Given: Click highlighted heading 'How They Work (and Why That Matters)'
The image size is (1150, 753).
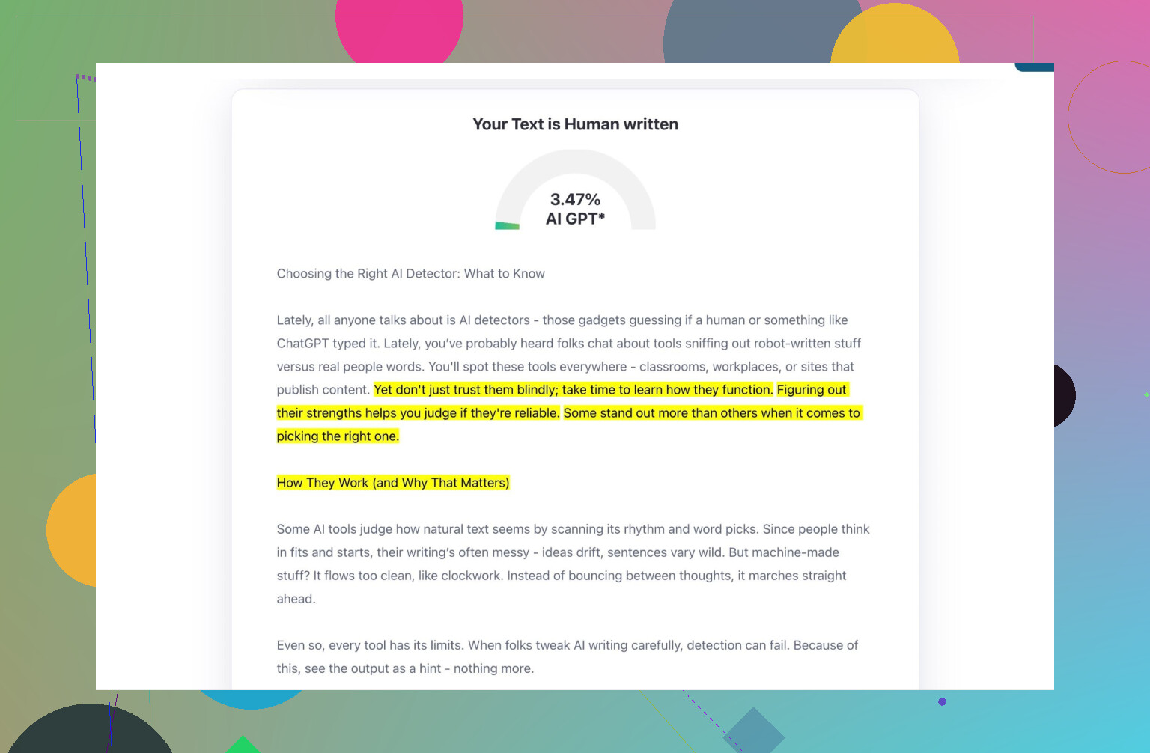Looking at the screenshot, I should (393, 483).
